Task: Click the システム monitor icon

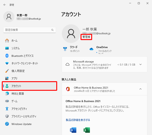Action: pos(7,48)
